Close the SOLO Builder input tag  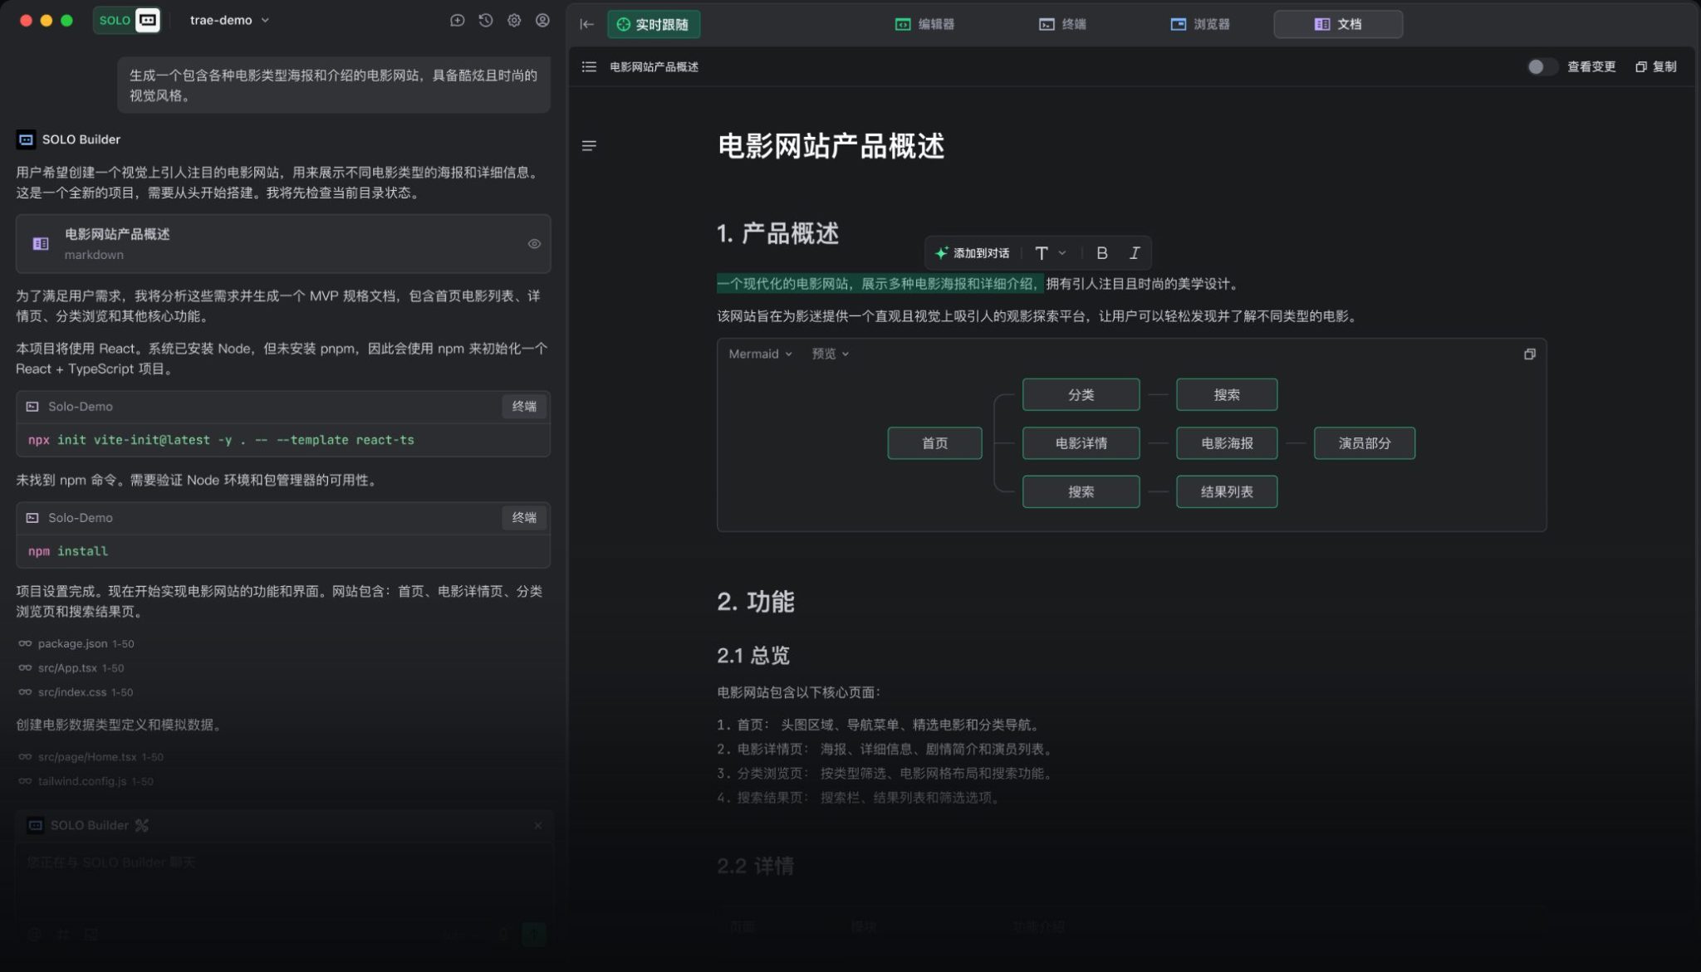[537, 825]
